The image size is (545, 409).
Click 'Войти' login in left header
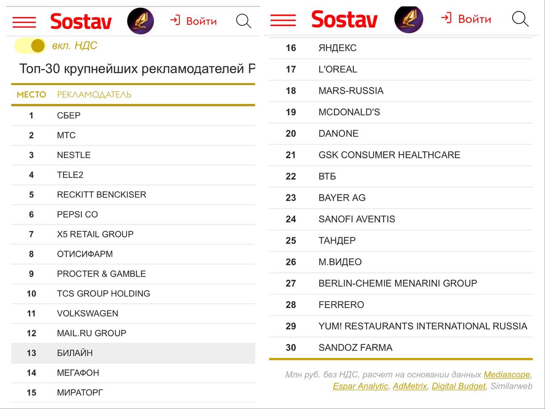coord(194,21)
